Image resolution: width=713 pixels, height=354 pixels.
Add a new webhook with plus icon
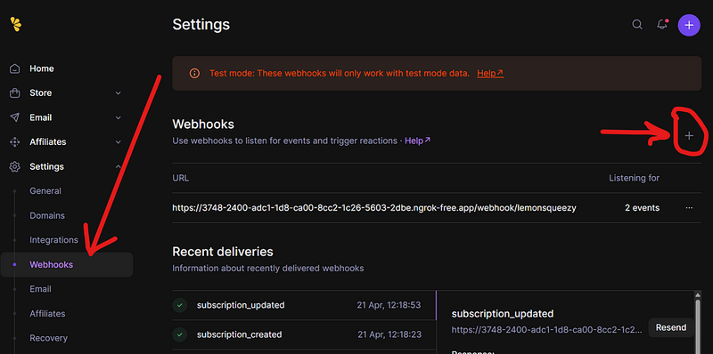pos(689,135)
